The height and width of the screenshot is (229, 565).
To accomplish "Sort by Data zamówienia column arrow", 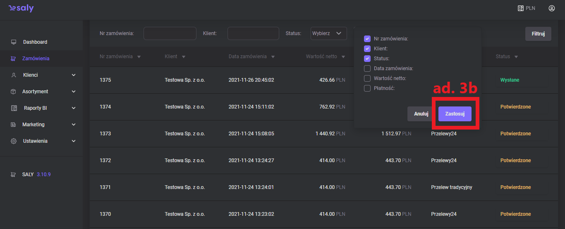I will click(x=273, y=57).
